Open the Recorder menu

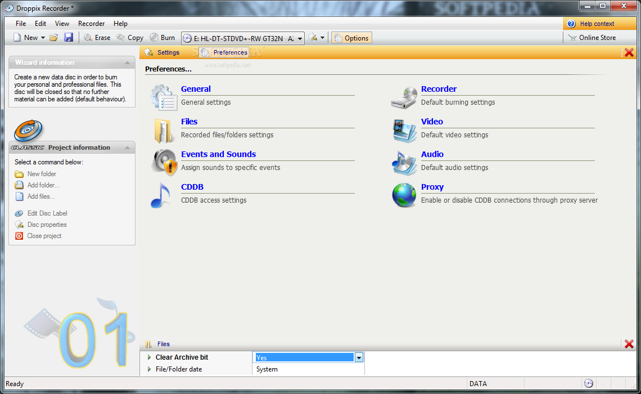pos(91,24)
